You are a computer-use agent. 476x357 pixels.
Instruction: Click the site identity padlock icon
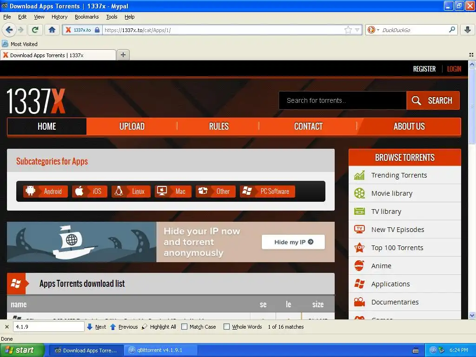(97, 30)
